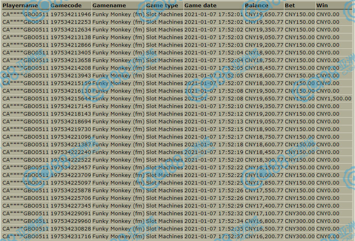
Task: Click balance CNY16,800.77
Action: click(264, 221)
